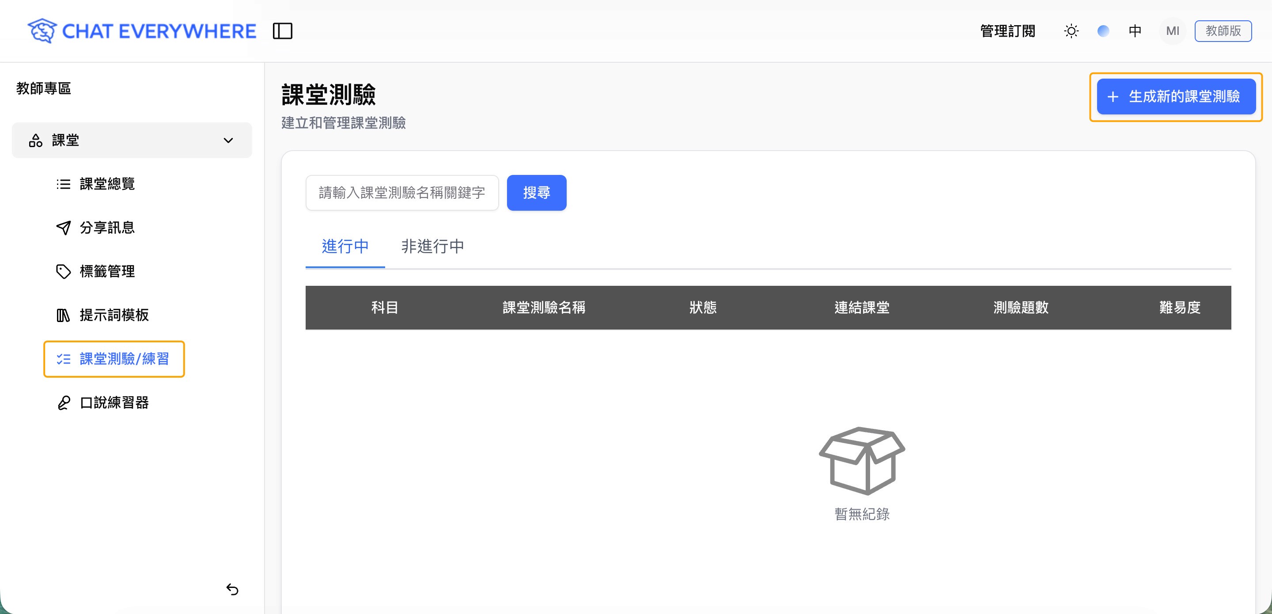Click the quiz name search input field

tap(402, 193)
